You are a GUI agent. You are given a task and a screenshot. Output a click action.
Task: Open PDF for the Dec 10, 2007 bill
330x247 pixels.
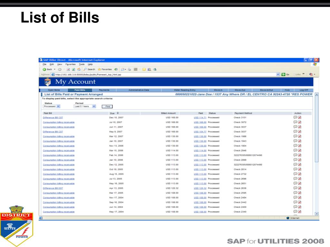300,117
